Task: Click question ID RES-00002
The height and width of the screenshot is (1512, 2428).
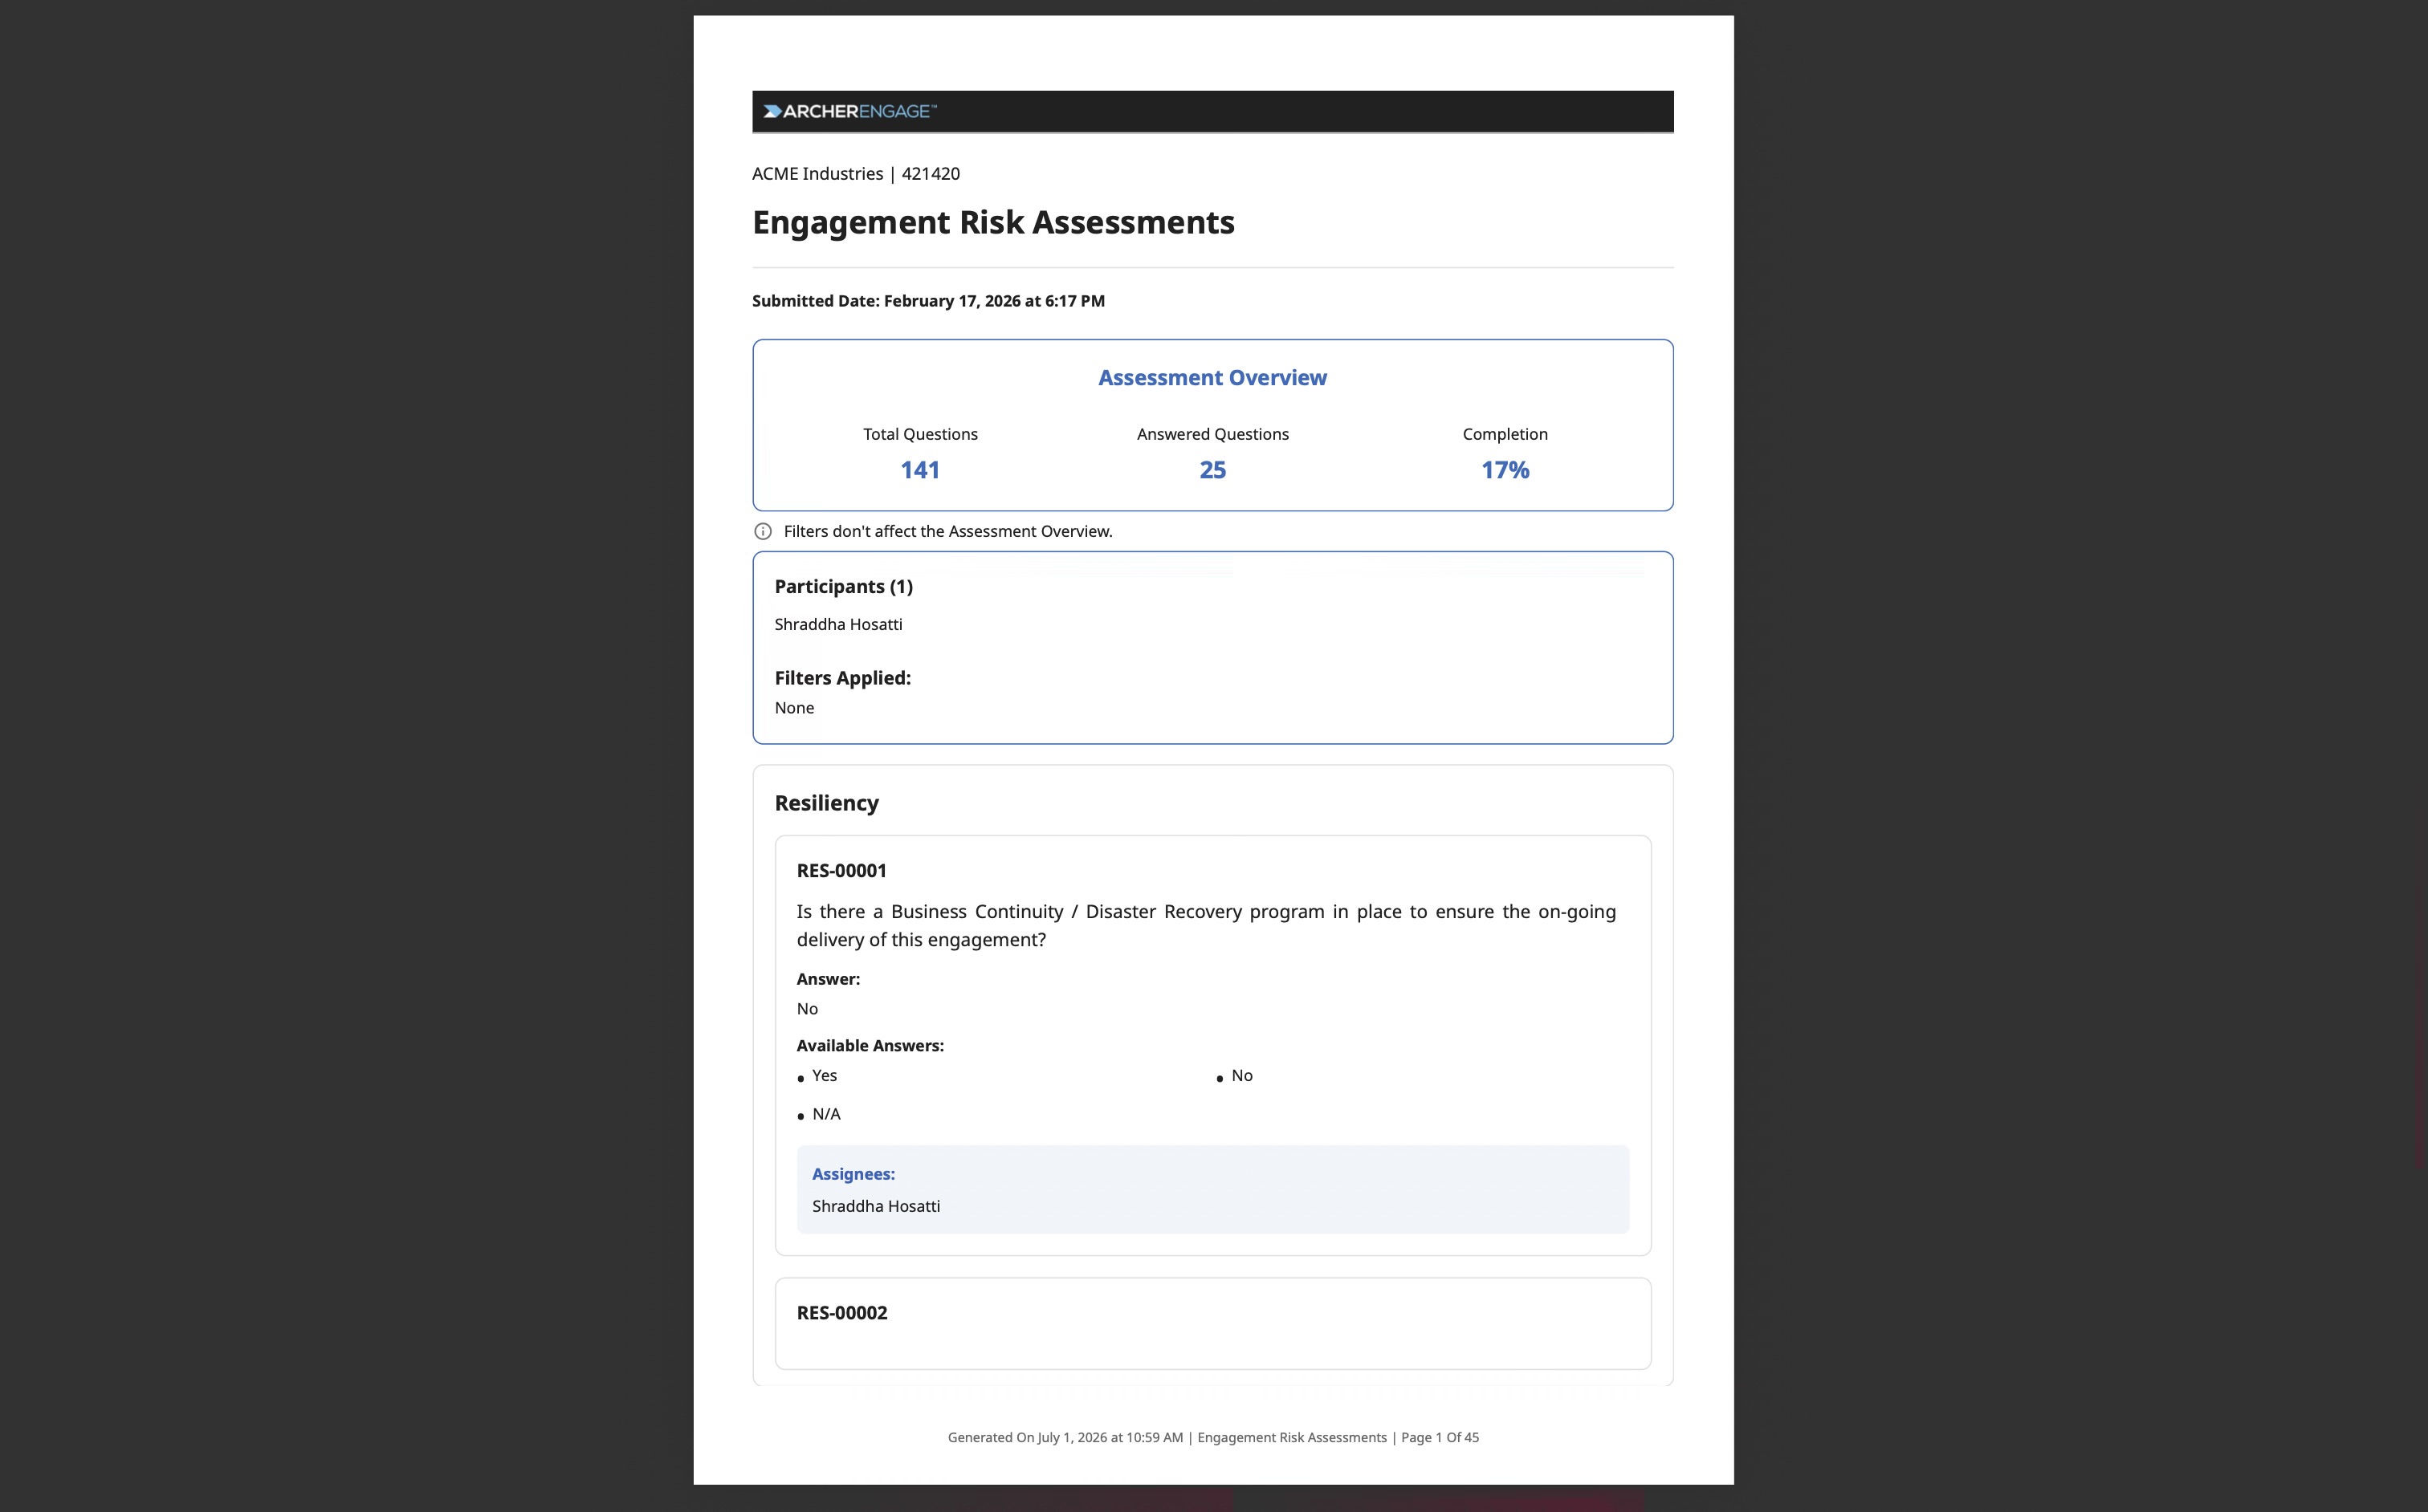Action: point(841,1313)
